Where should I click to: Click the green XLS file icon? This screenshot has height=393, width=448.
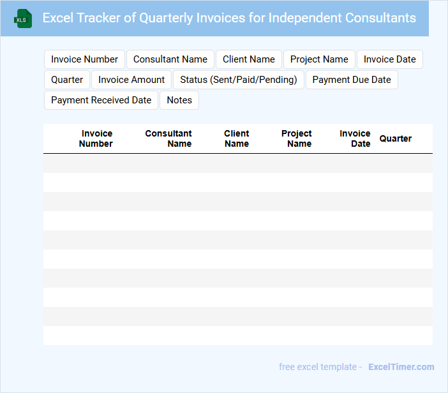click(x=23, y=19)
